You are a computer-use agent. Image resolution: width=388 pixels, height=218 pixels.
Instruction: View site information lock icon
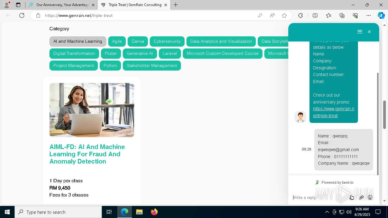[x=38, y=15]
